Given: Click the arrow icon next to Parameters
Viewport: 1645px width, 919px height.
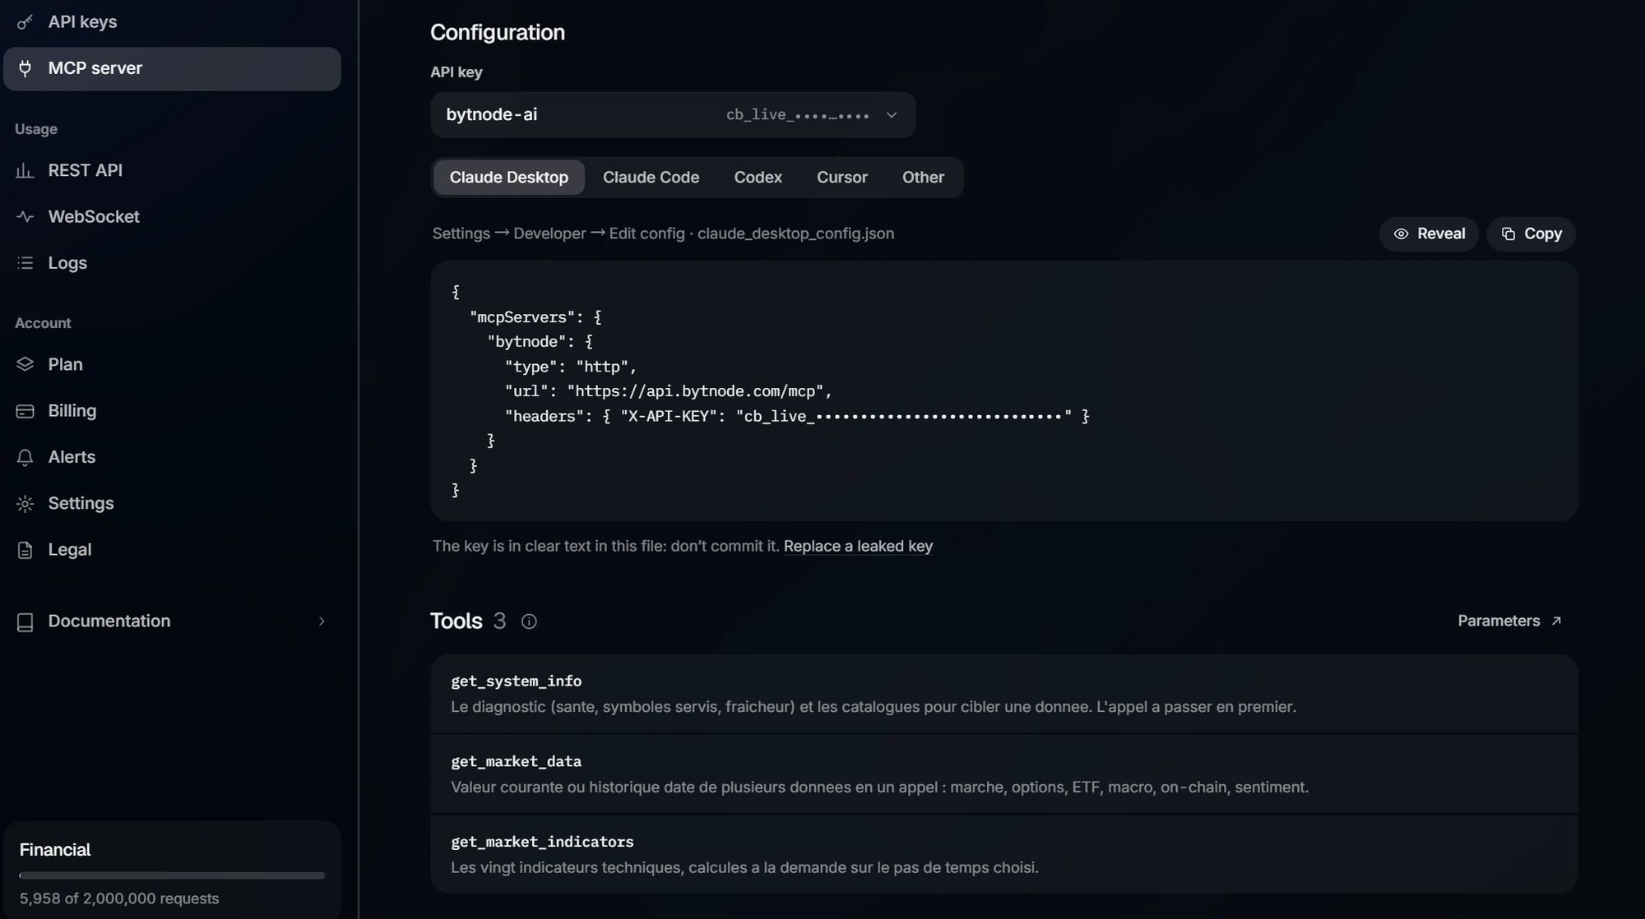Looking at the screenshot, I should coord(1556,621).
